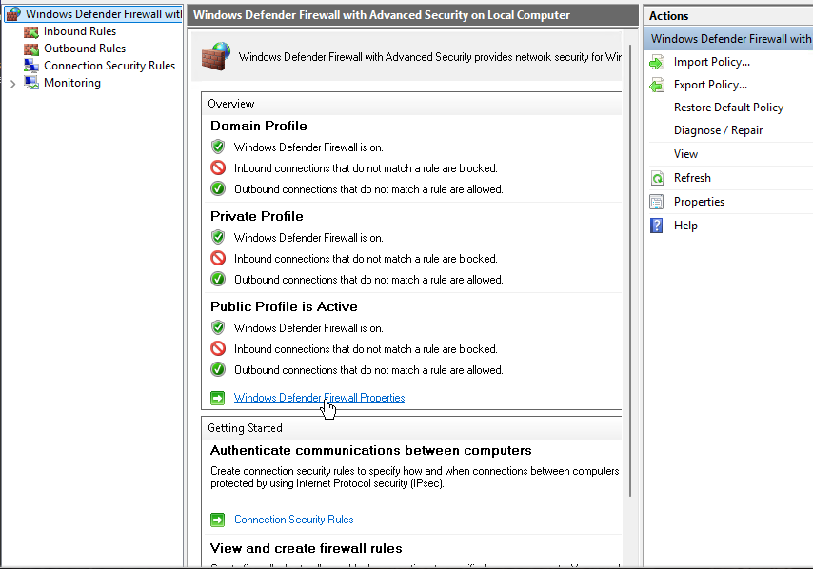This screenshot has height=569, width=813.
Task: Open Help from the Actions pane
Action: pyautogui.click(x=685, y=226)
